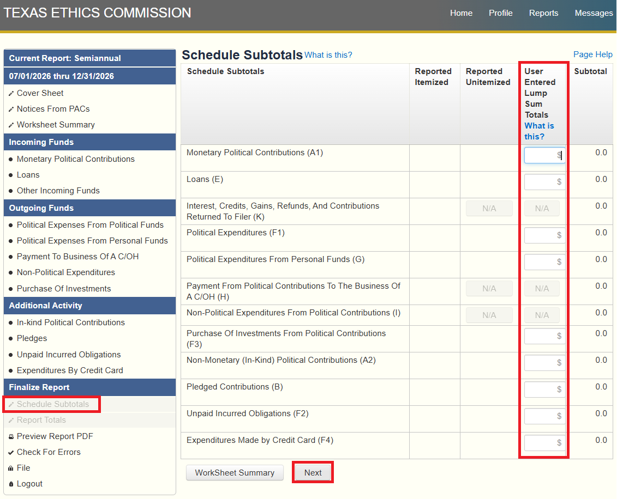Open the Home menu item

(x=461, y=13)
